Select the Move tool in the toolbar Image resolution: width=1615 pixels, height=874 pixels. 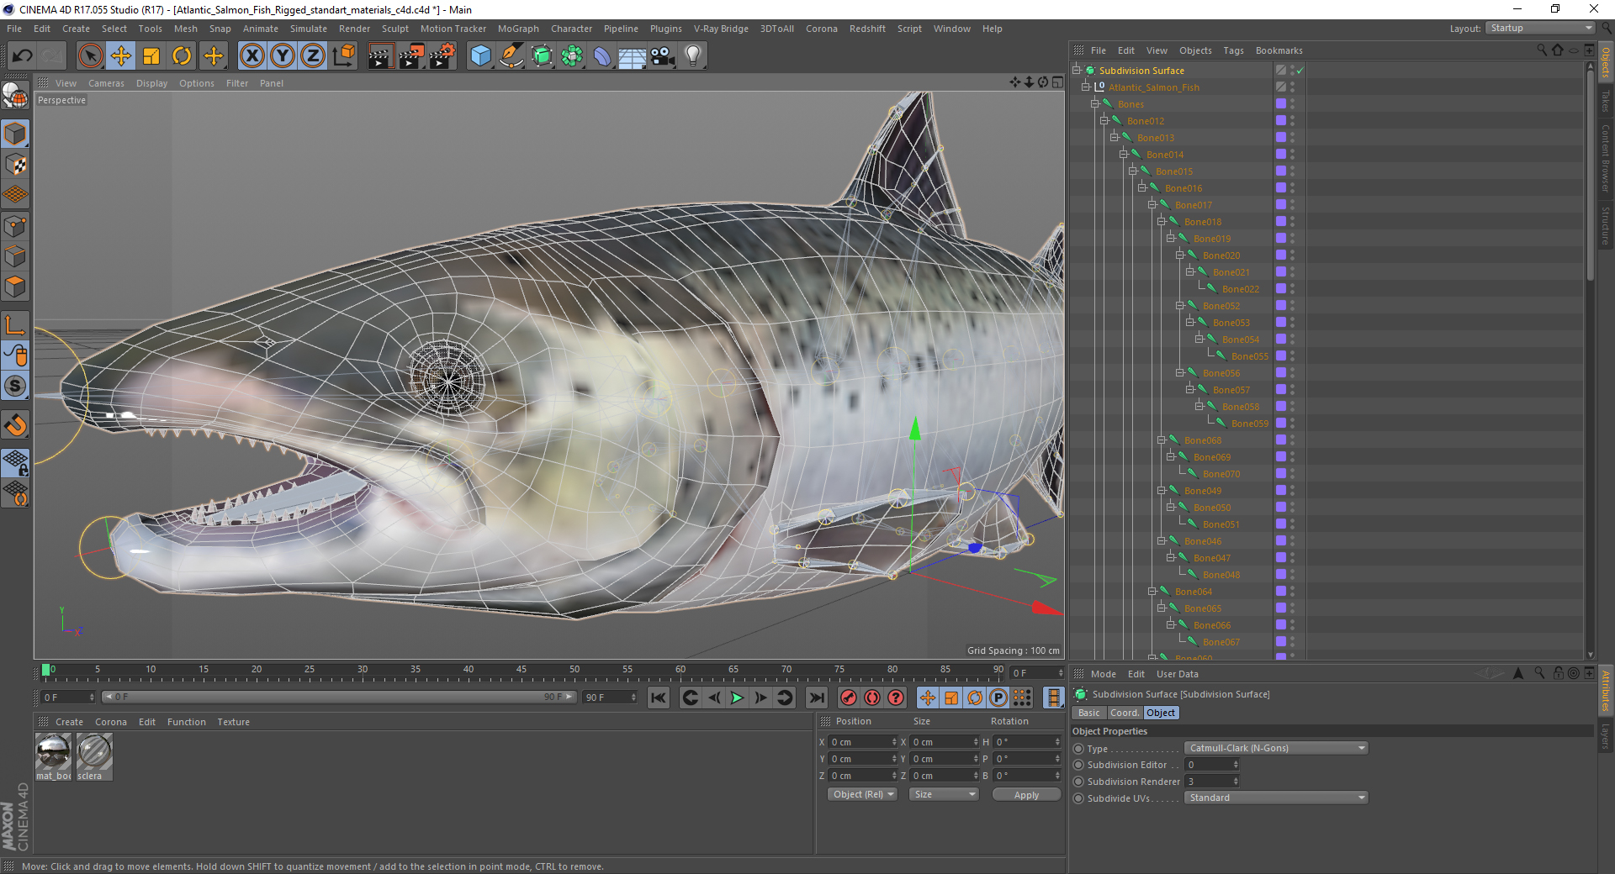click(121, 55)
